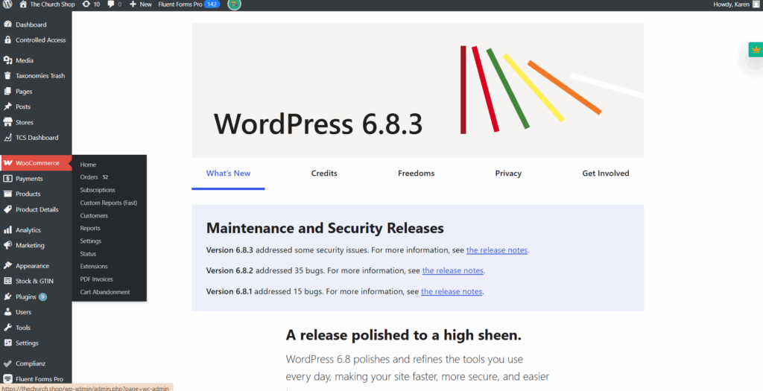Expand the + New content dropdown
This screenshot has width=763, height=391.
pos(140,4)
